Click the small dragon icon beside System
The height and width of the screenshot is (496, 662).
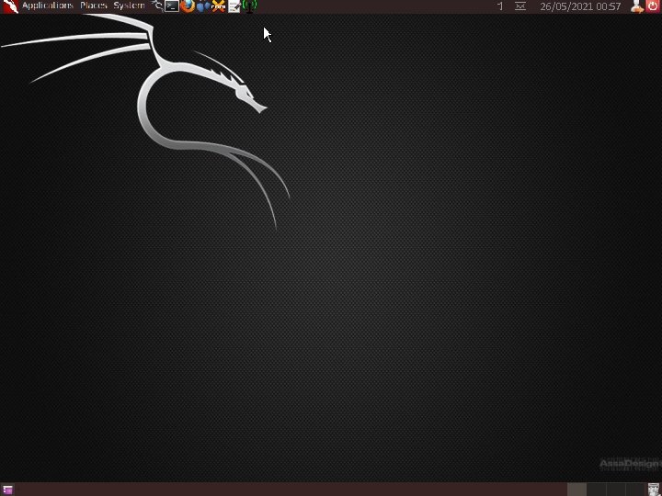[157, 6]
